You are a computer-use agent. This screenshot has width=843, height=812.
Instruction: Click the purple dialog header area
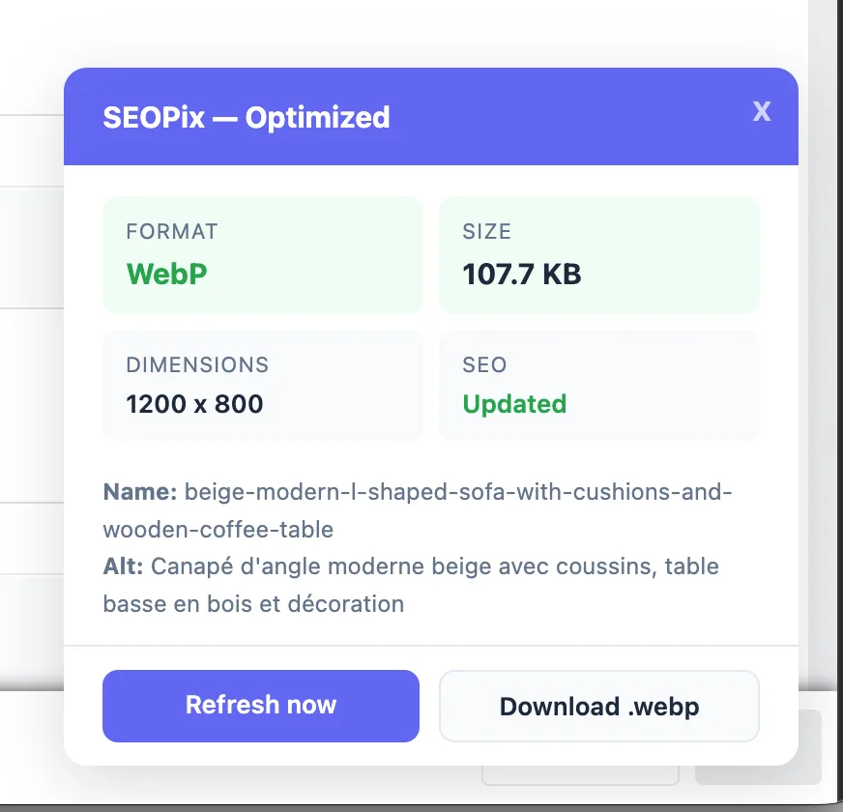tap(430, 116)
